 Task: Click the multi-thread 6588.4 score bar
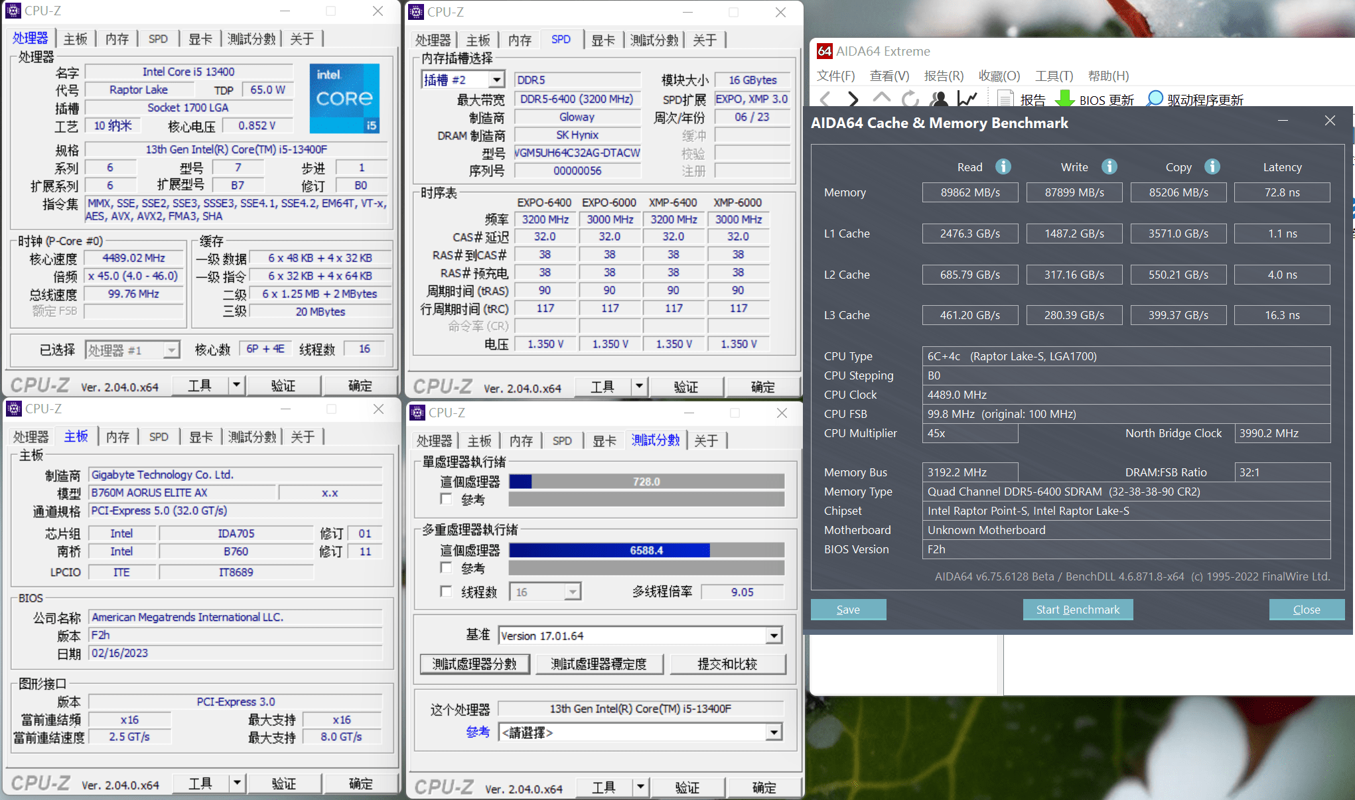tap(646, 550)
